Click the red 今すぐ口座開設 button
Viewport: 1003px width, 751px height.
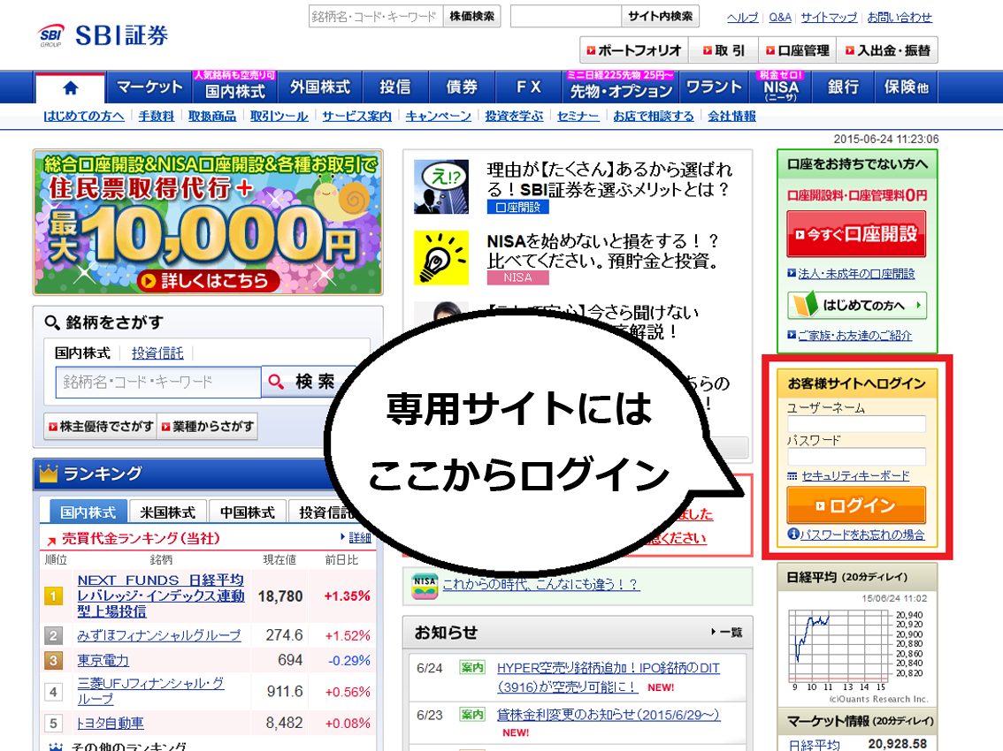pyautogui.click(x=856, y=235)
